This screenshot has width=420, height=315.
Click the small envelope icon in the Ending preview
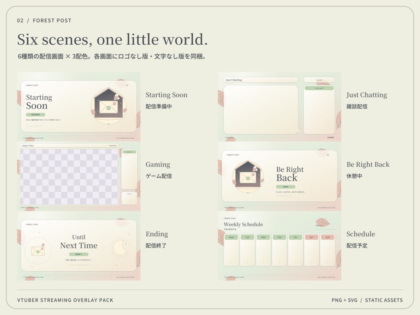[x=38, y=250]
